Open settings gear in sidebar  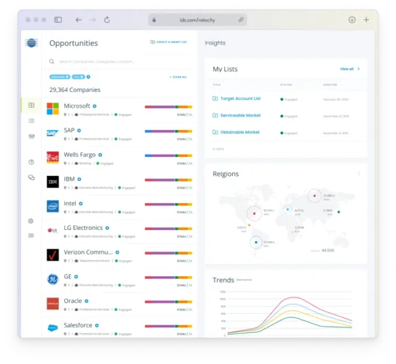[x=31, y=220]
